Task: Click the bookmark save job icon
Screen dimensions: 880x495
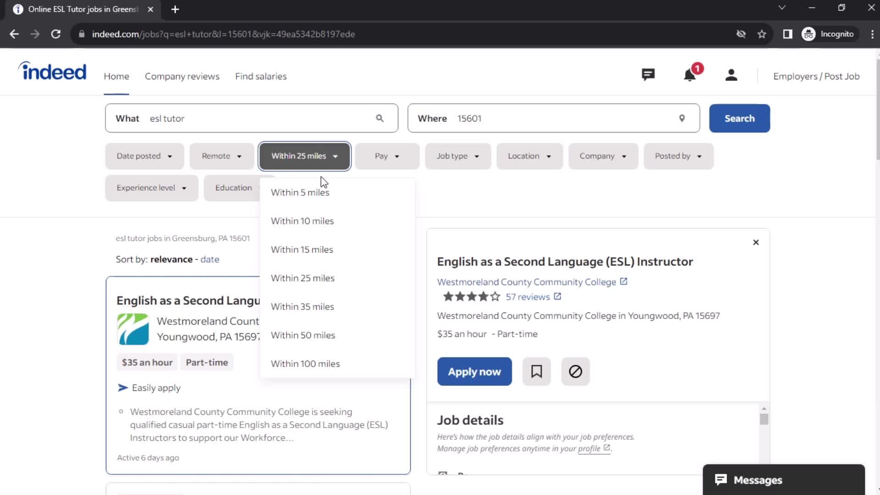Action: [537, 371]
